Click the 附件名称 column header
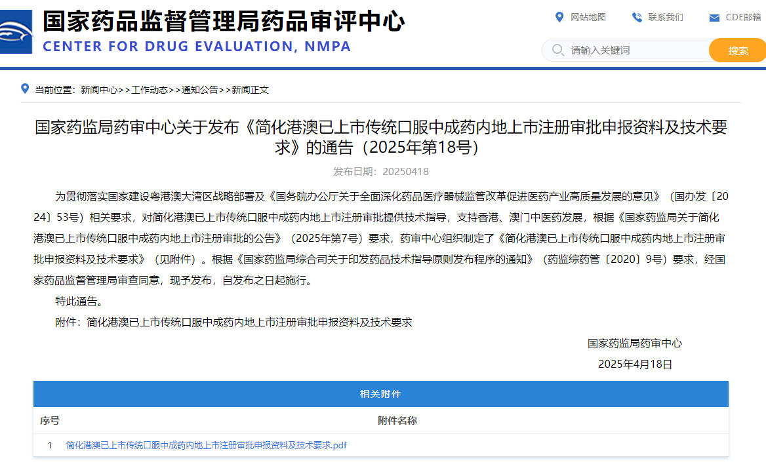 [x=397, y=420]
